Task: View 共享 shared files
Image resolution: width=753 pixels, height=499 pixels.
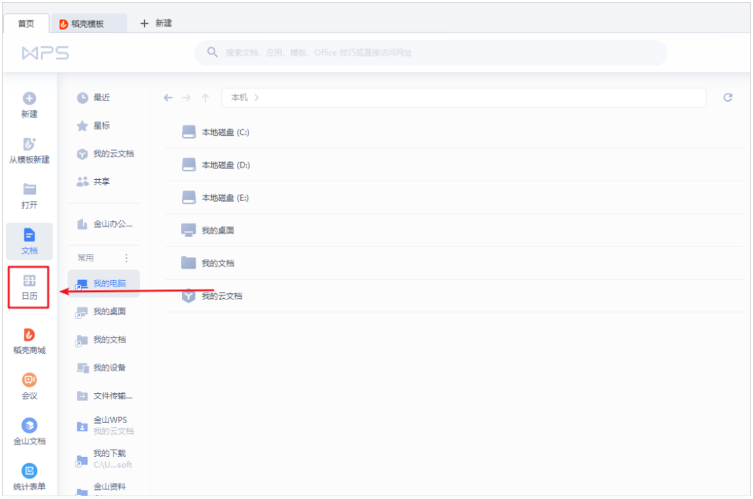Action: (100, 181)
